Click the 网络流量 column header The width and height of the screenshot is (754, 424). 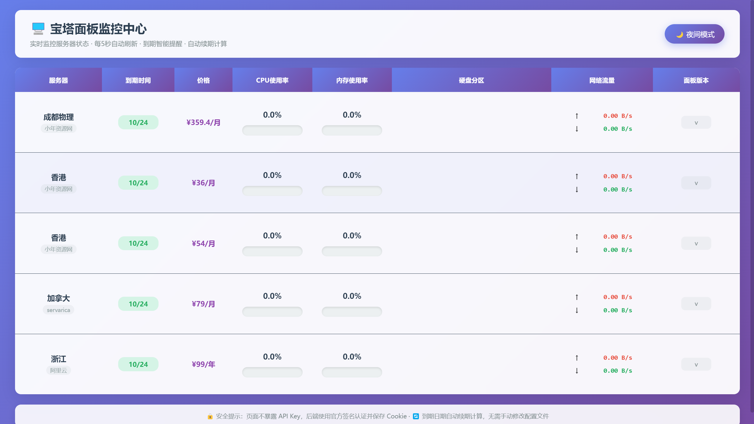(x=602, y=80)
